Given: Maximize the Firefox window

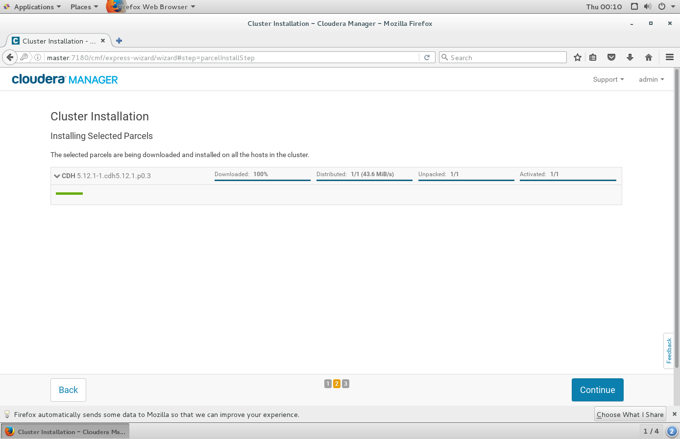Looking at the screenshot, I should (651, 23).
